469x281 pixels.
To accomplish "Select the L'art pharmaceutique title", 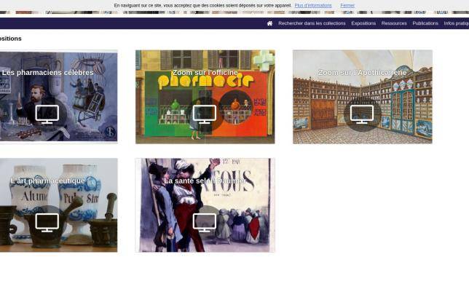I will pos(48,181).
